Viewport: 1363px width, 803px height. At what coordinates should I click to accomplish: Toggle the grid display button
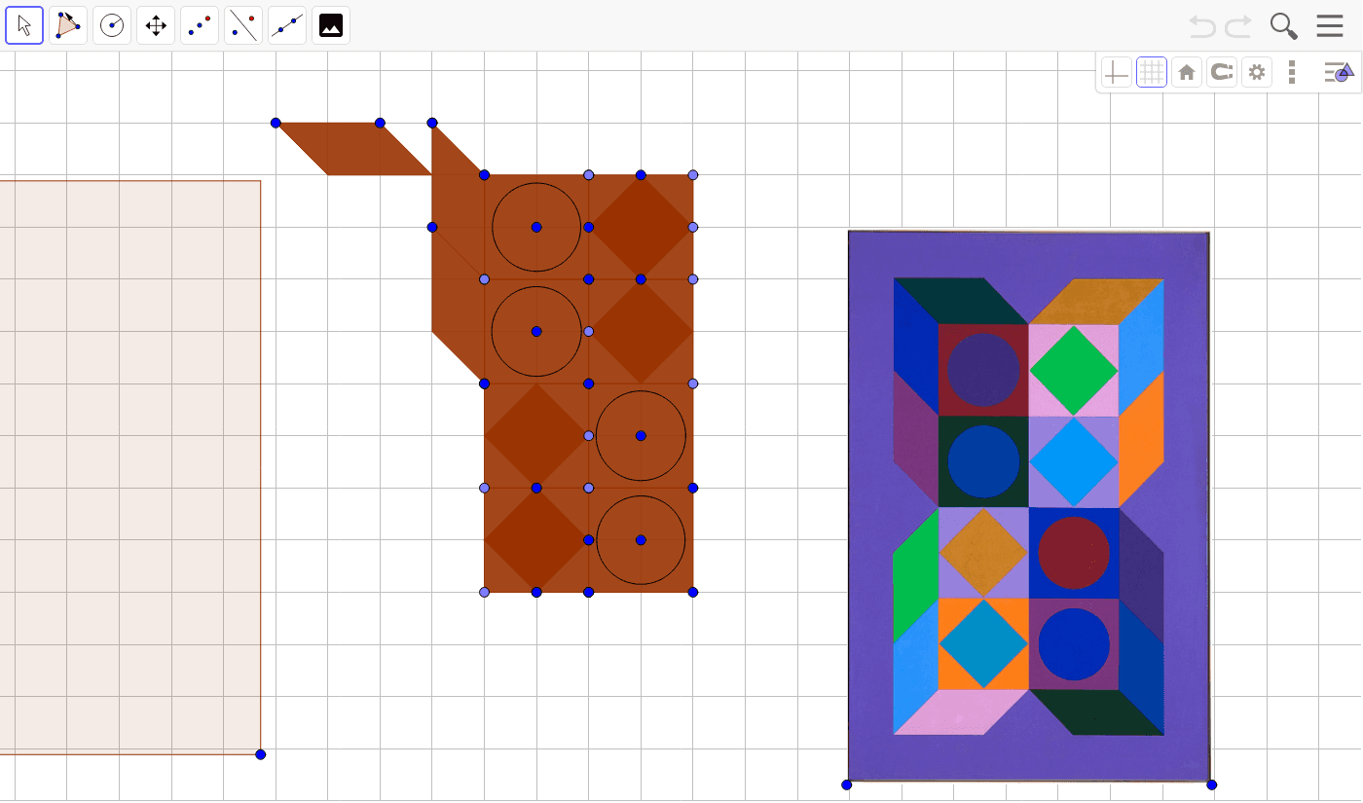(x=1152, y=72)
